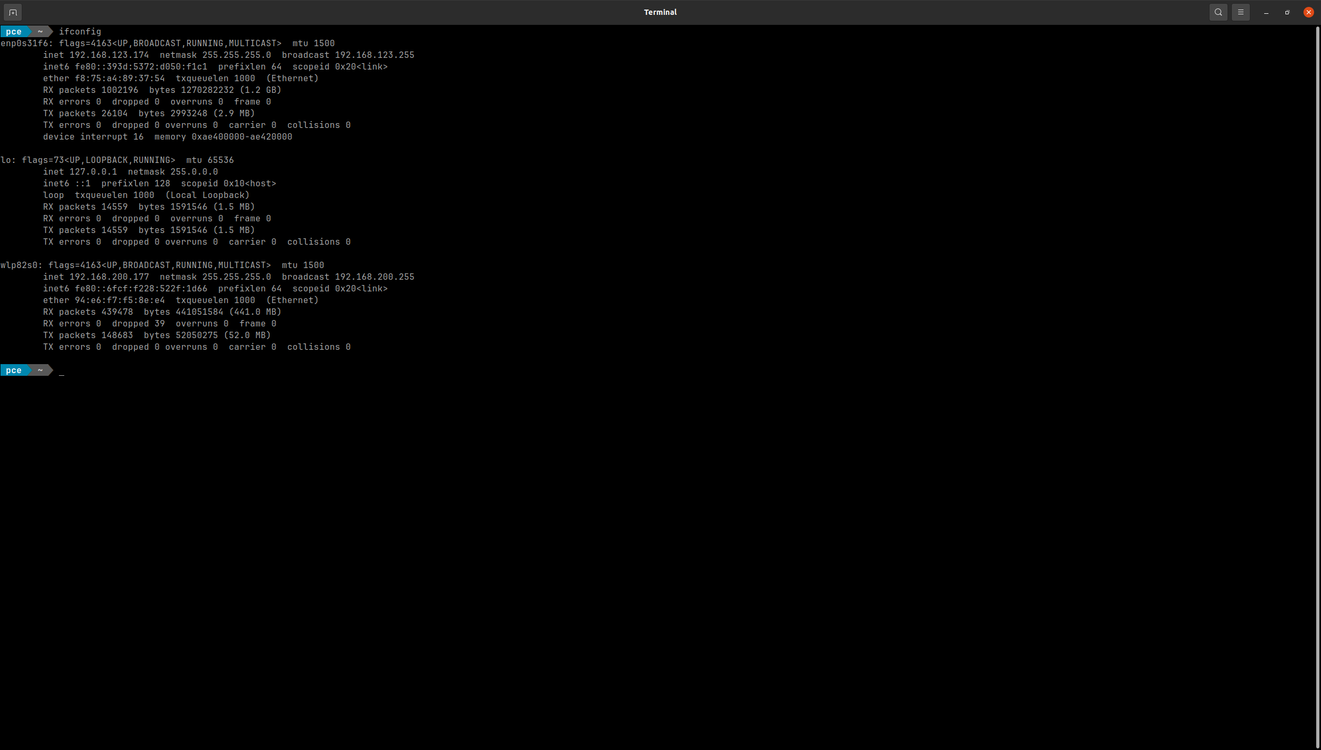Open a new terminal tab
This screenshot has width=1321, height=750.
pos(13,12)
